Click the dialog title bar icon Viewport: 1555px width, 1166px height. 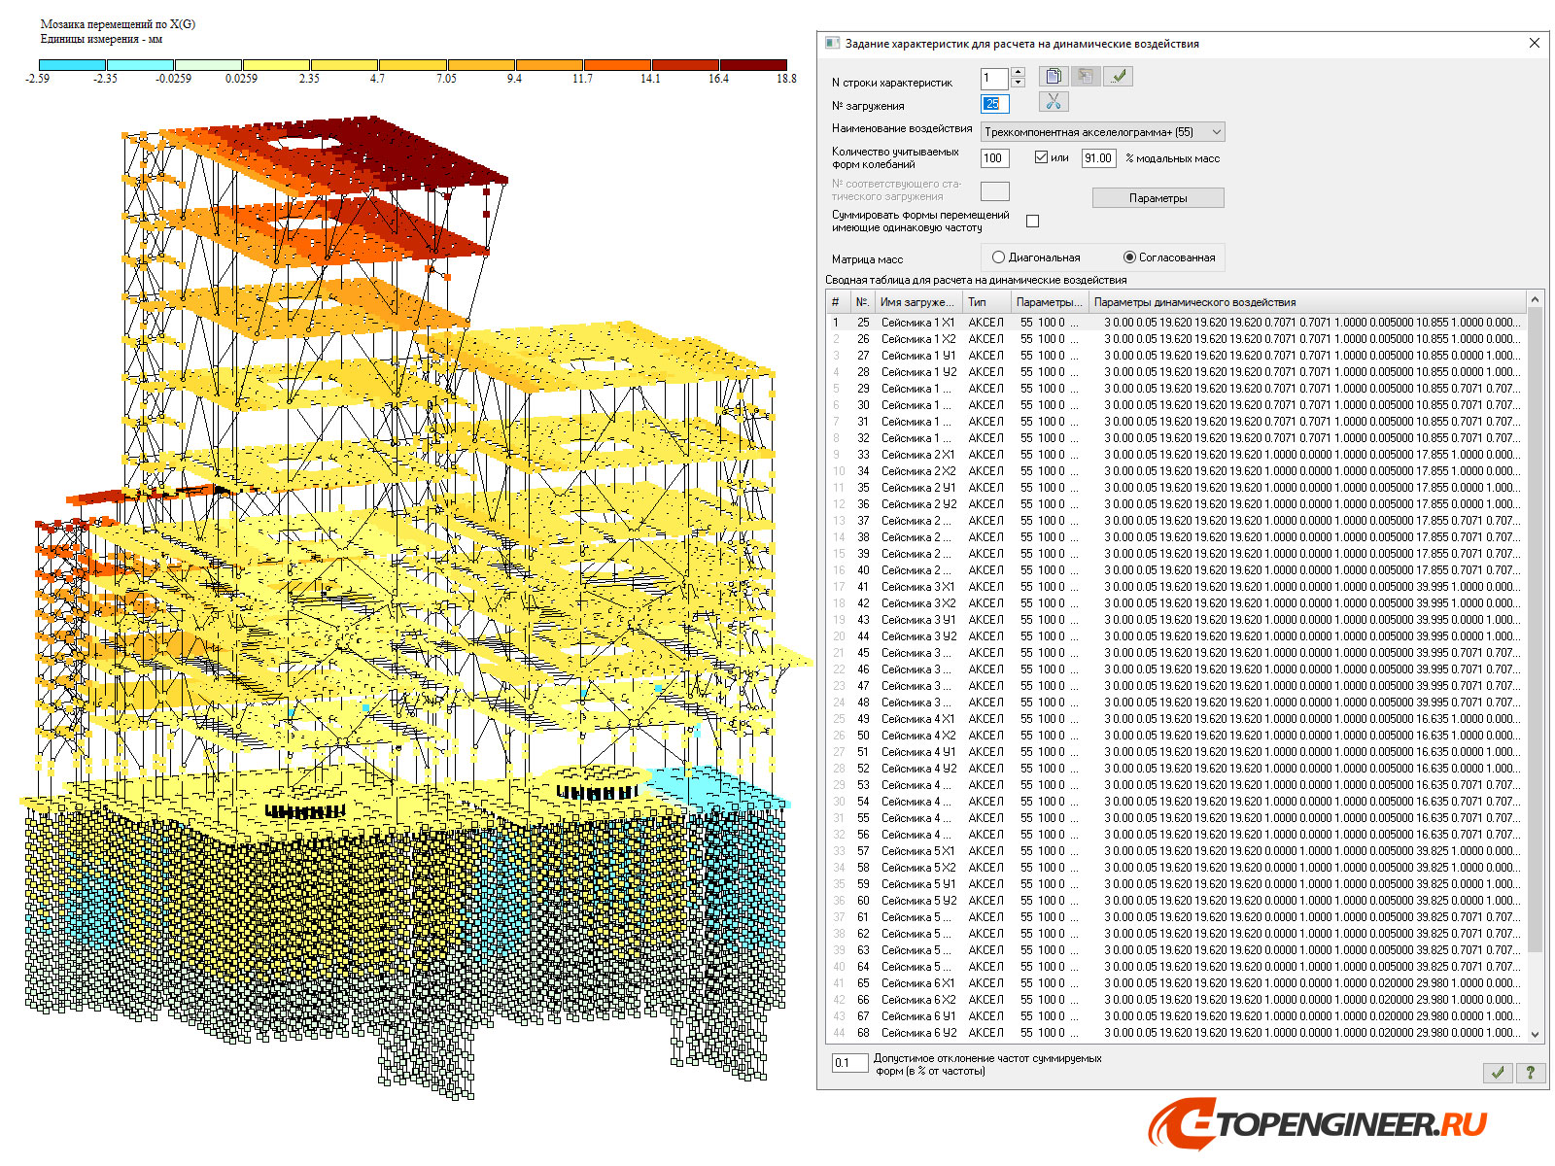point(831,43)
